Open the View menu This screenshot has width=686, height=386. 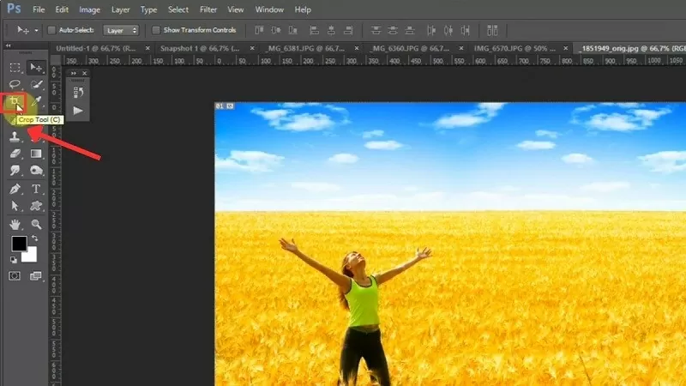(x=235, y=9)
